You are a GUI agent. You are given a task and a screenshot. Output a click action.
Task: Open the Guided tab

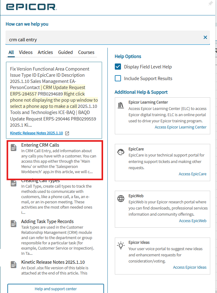[65, 52]
